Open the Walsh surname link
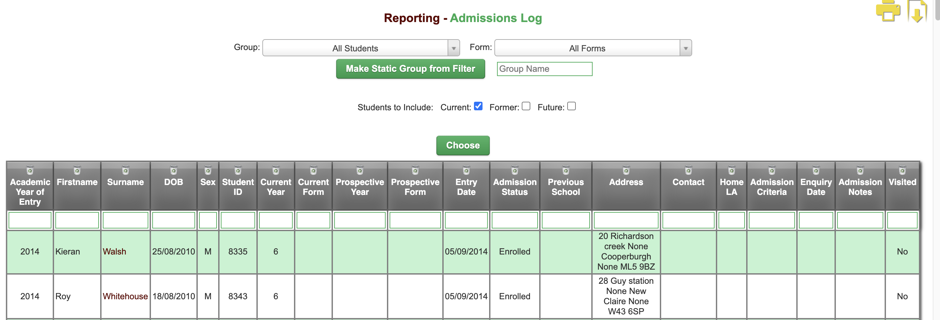 click(x=115, y=252)
